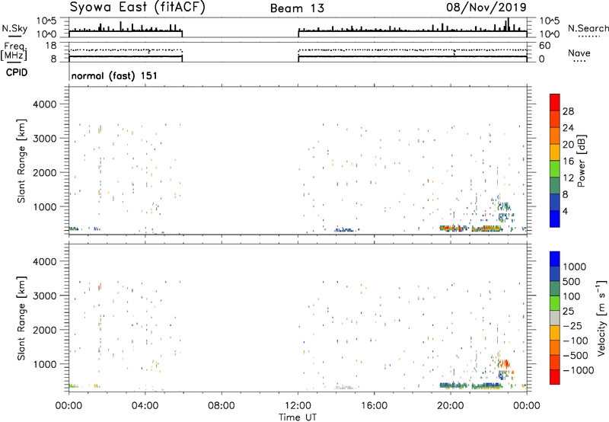This screenshot has height=422, width=609.
Task: Click the 'Slant Range [km]' label of velocity panel
Action: (21, 318)
